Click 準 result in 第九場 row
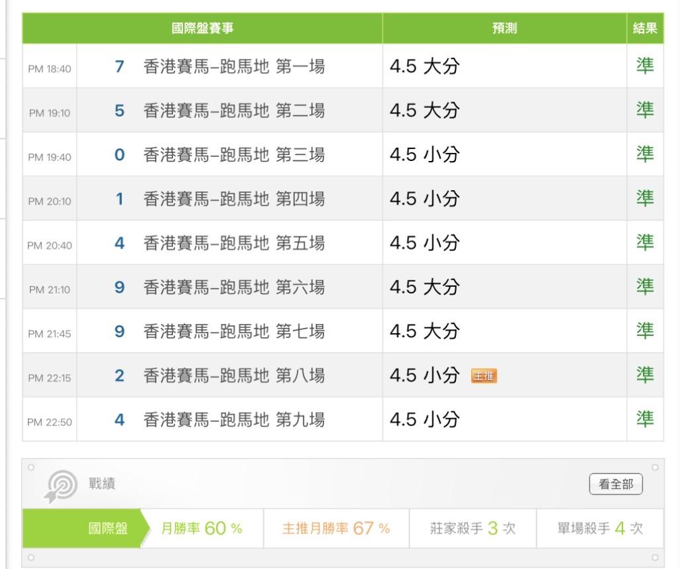Viewport: 680px width, 569px height. tap(645, 419)
